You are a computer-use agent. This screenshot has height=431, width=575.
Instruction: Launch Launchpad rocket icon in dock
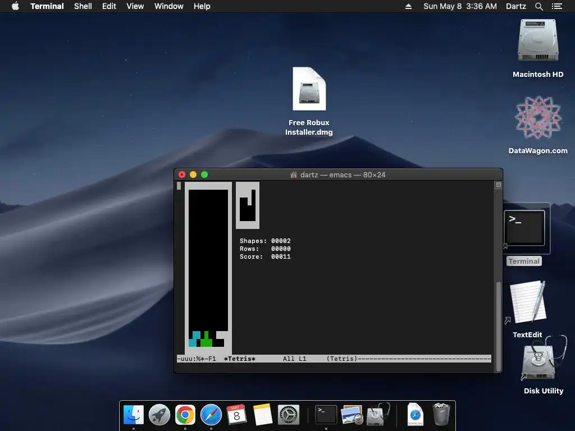click(159, 415)
